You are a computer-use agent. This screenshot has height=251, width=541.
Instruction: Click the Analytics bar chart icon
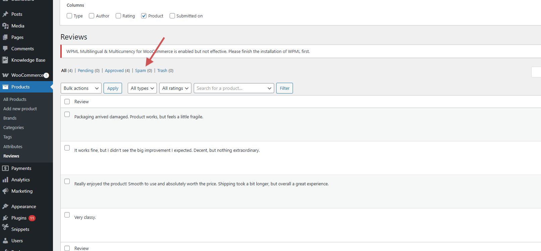tap(5, 180)
